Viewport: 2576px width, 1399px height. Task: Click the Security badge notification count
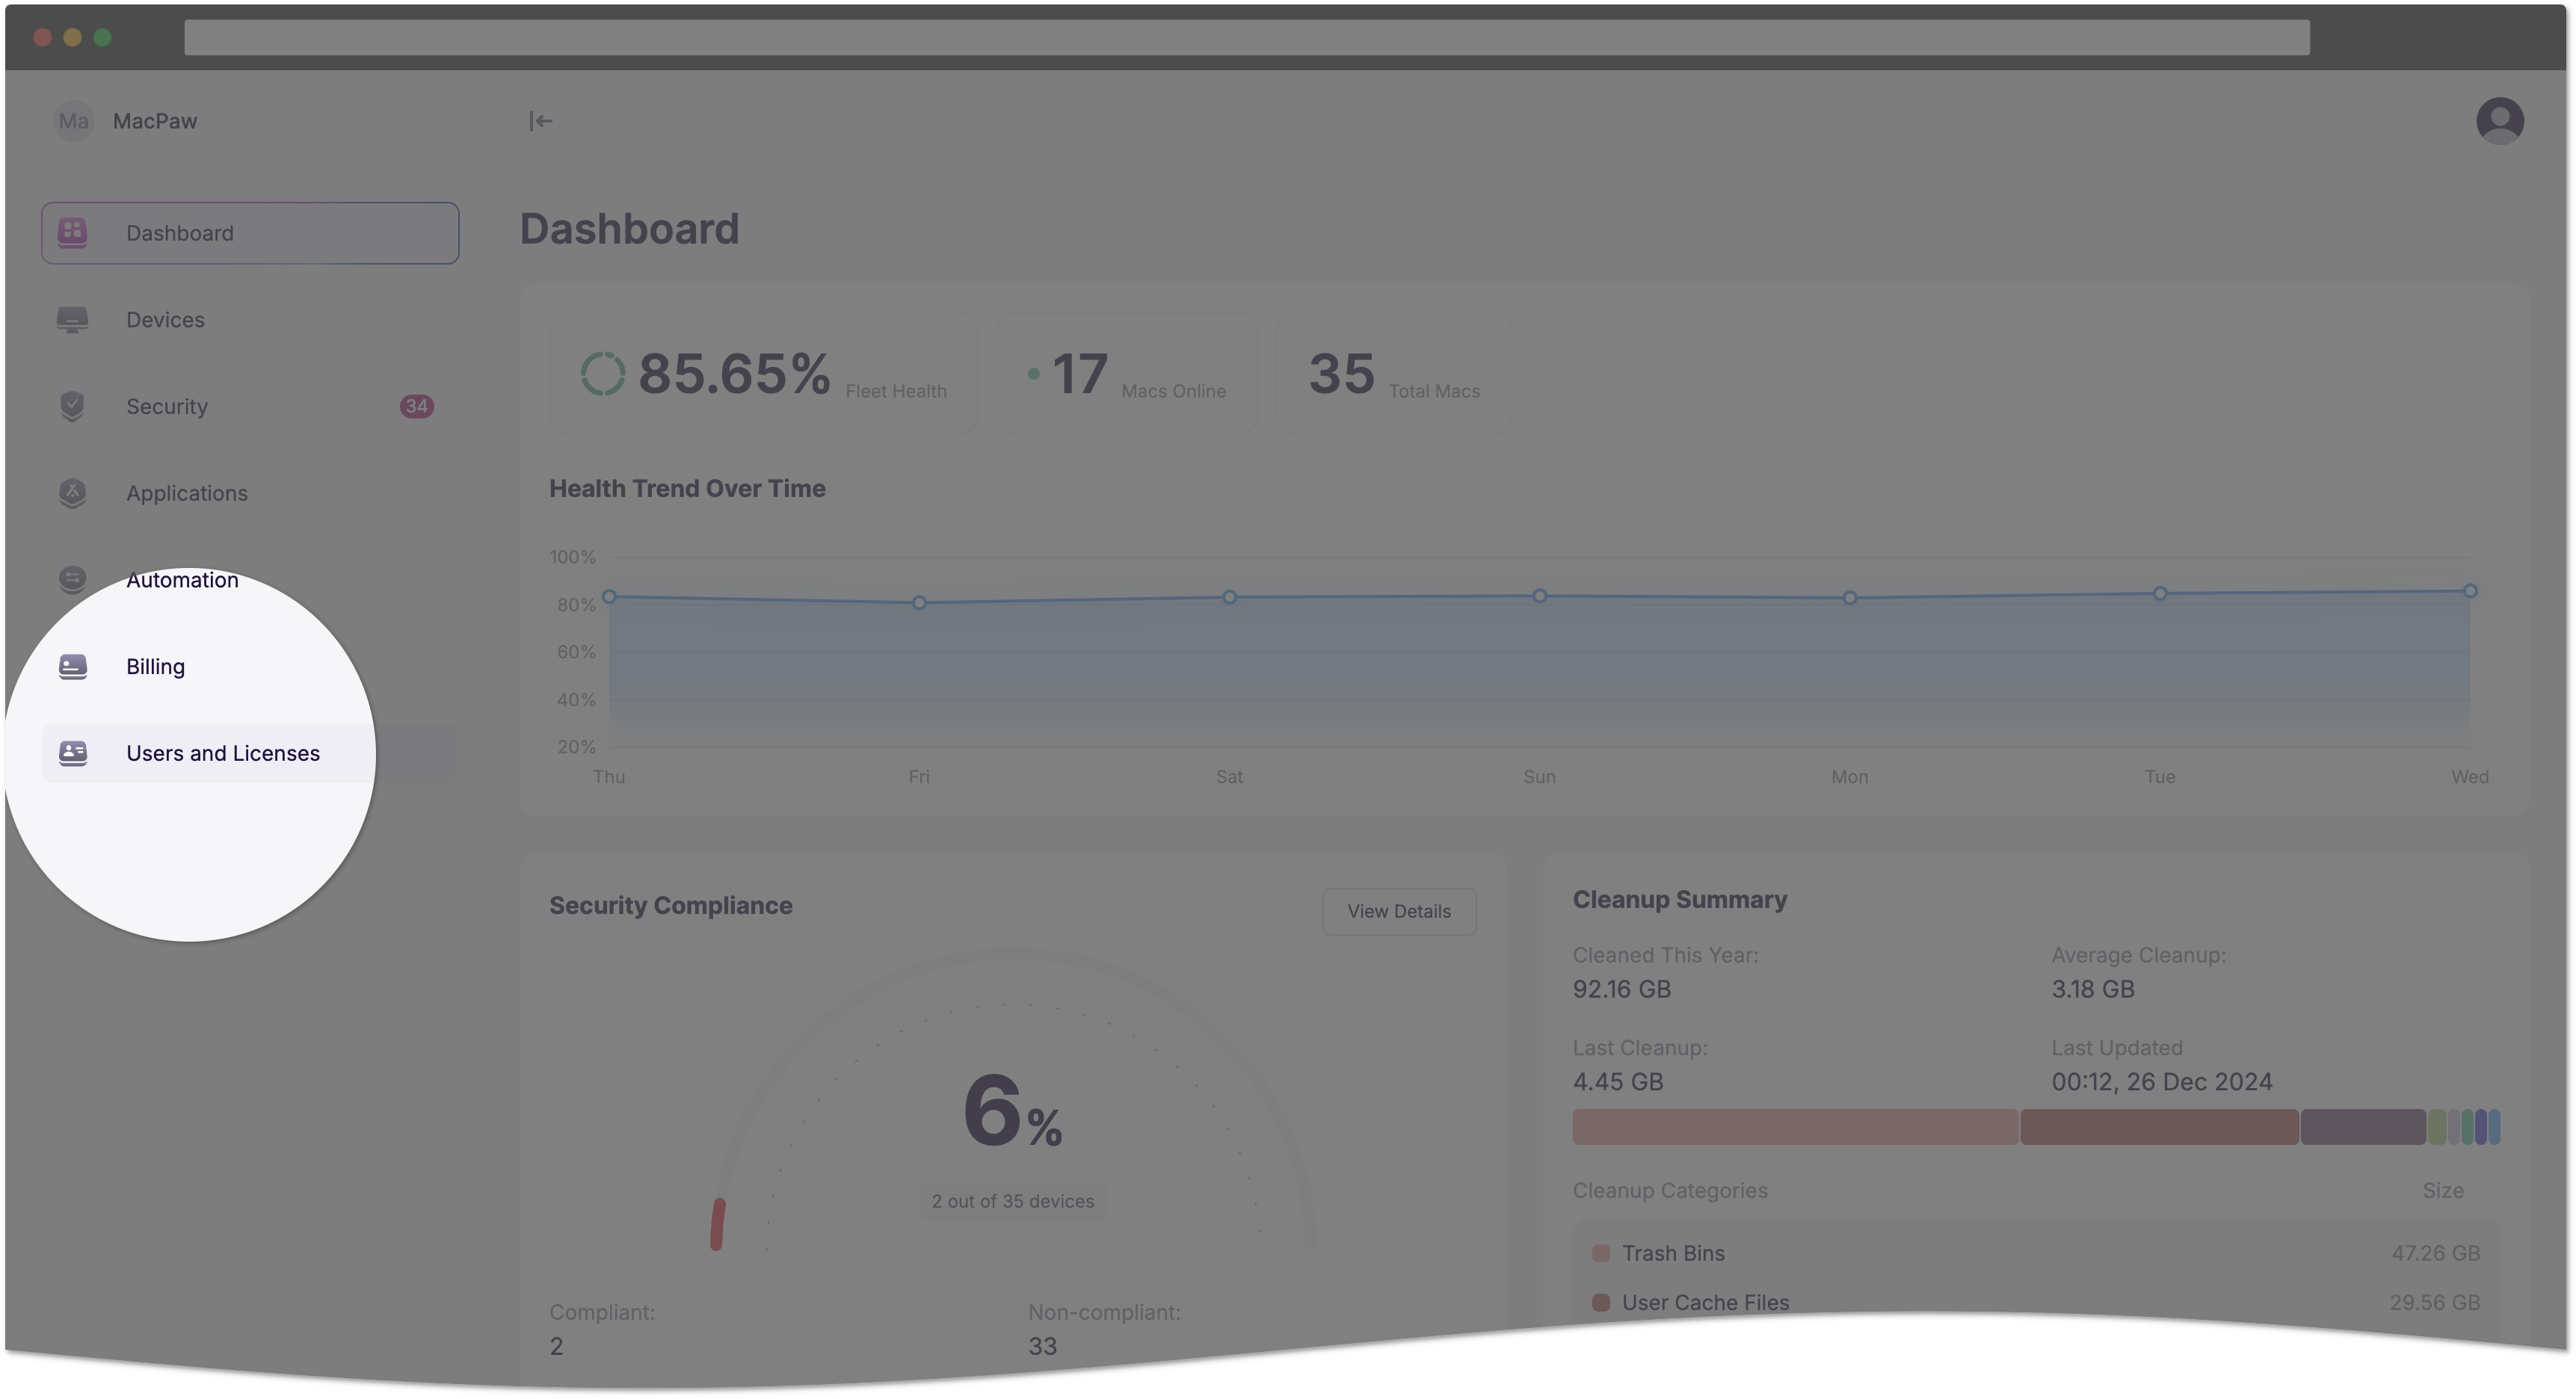416,407
